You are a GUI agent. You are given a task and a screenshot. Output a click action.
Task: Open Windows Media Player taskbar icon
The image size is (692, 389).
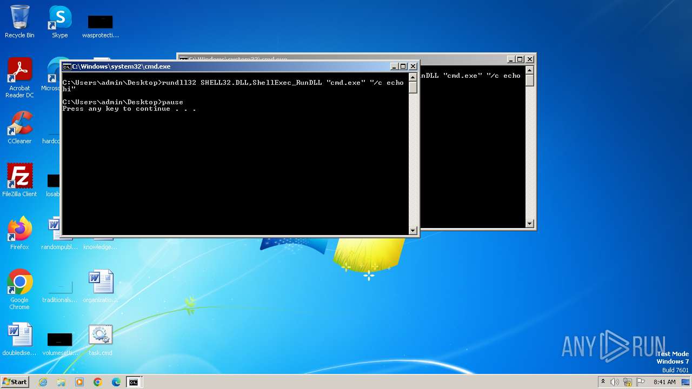tap(79, 382)
